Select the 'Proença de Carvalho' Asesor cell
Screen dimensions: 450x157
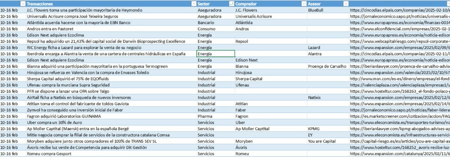tap(328, 66)
